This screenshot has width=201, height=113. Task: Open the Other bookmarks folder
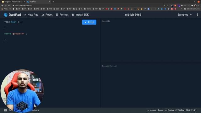click(192, 9)
